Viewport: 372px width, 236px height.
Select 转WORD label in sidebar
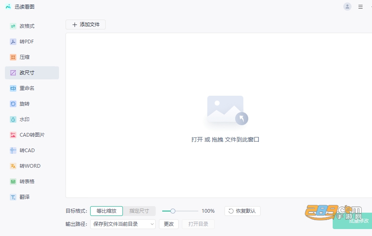[x=30, y=166]
